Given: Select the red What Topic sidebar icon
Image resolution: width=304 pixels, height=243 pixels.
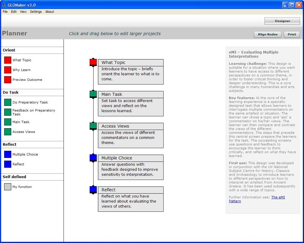Looking at the screenshot, I should tap(8, 60).
